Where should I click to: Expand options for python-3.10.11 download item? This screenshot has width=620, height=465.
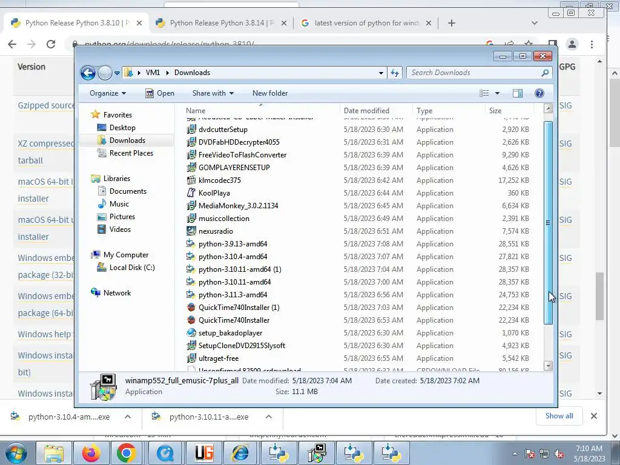tap(269, 417)
